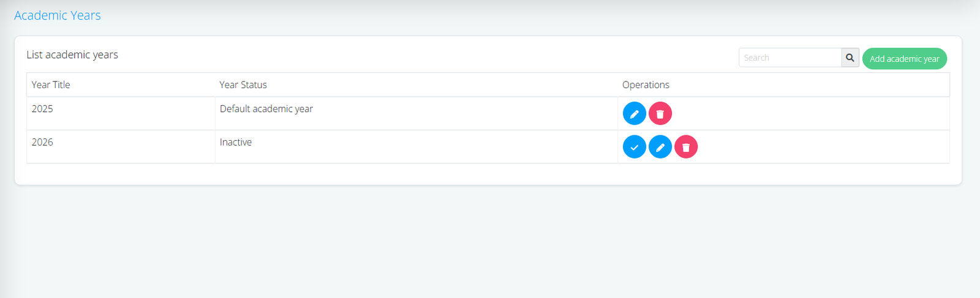Click the search magnifier button
Screen dimensions: 980x298
(x=850, y=58)
